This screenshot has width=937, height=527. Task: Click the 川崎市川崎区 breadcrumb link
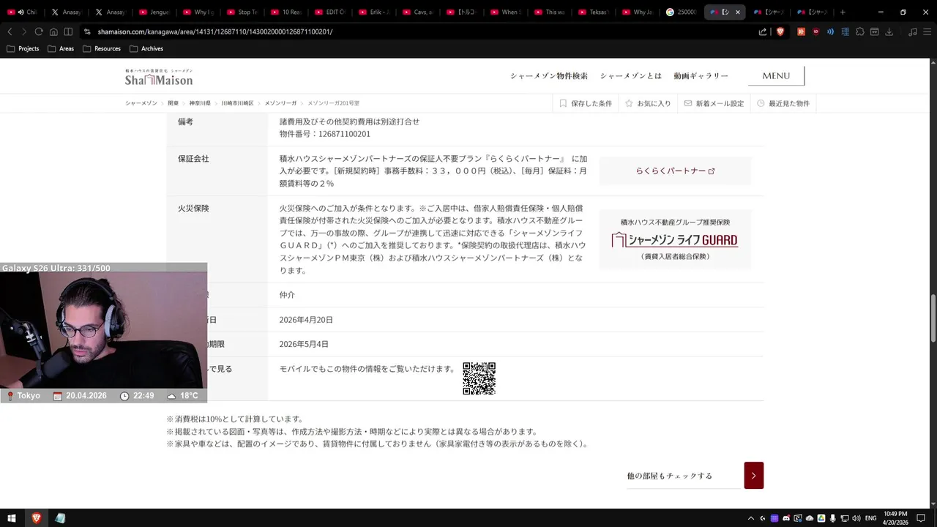tap(237, 103)
